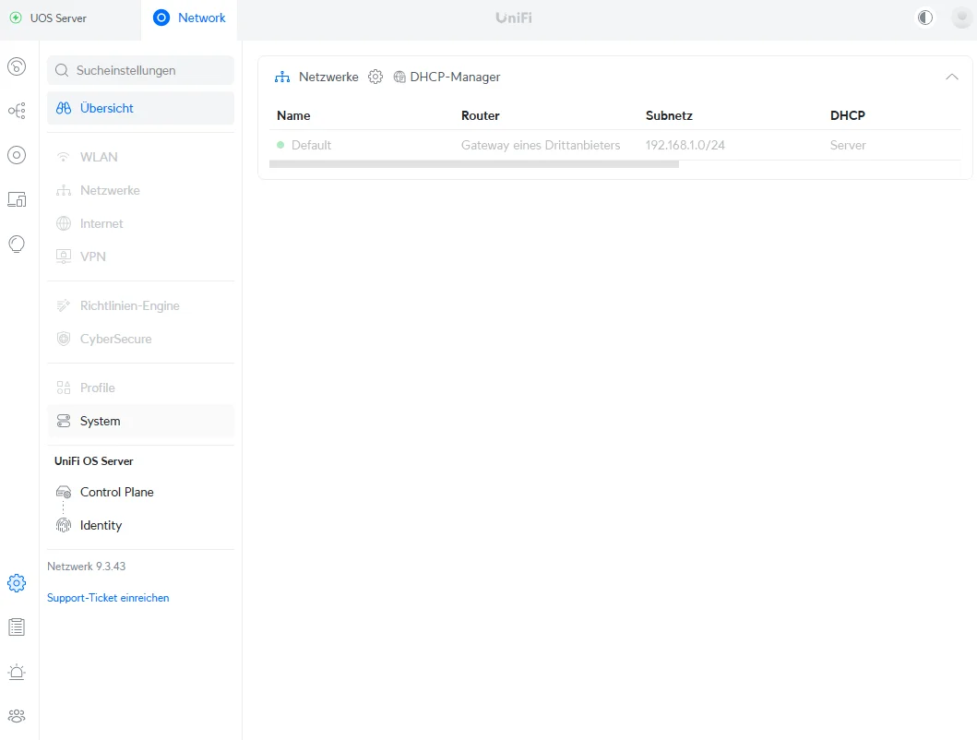Open the Dashboard icon in left rail
This screenshot has width=977, height=740.
tap(17, 66)
